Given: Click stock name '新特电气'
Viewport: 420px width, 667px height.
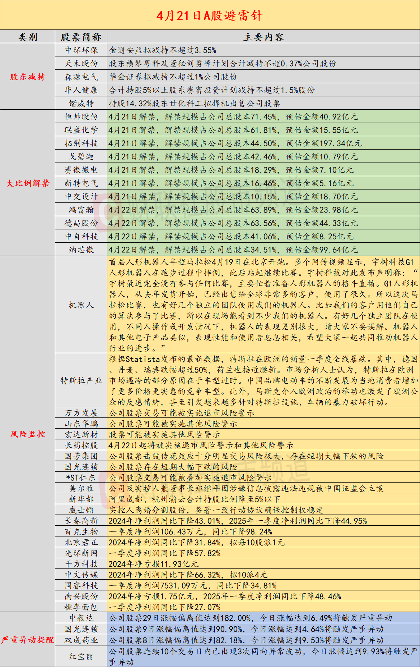Looking at the screenshot, I should coord(81,183).
